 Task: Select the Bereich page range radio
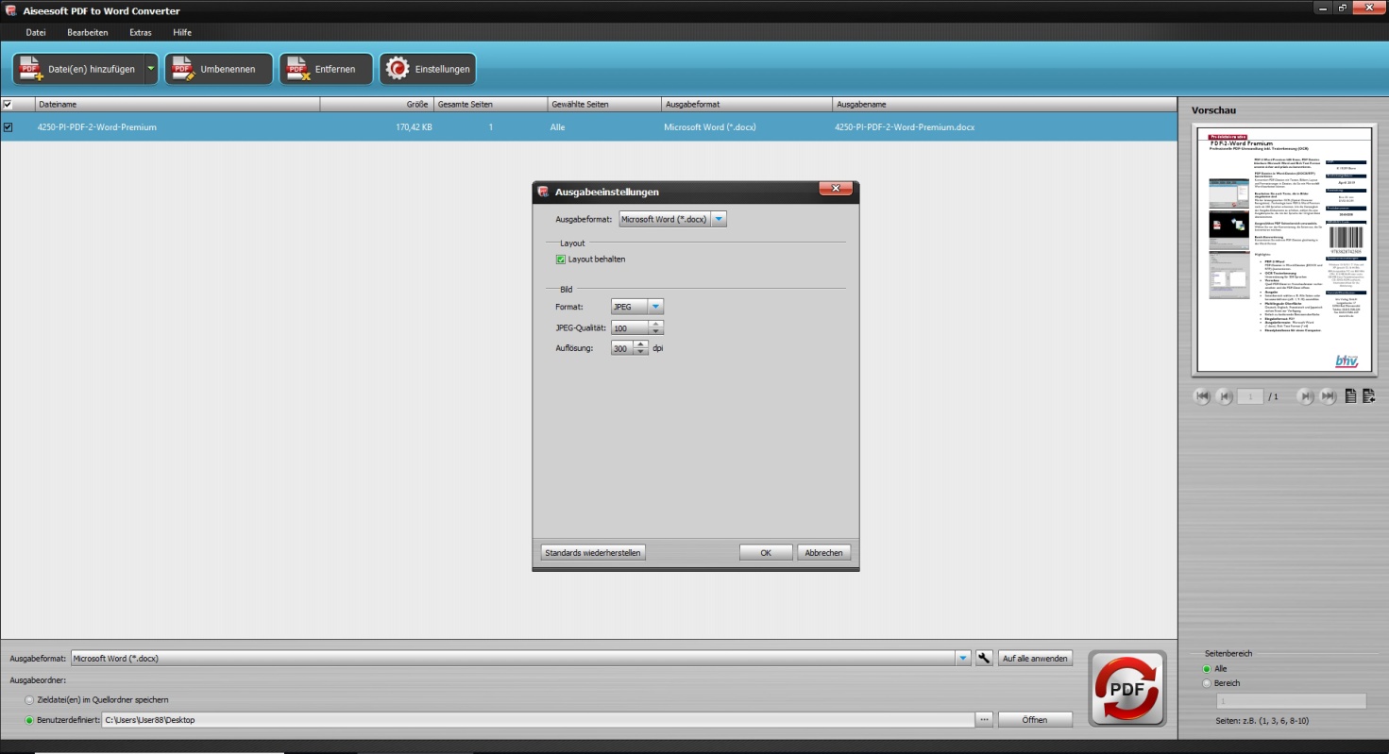(1207, 683)
